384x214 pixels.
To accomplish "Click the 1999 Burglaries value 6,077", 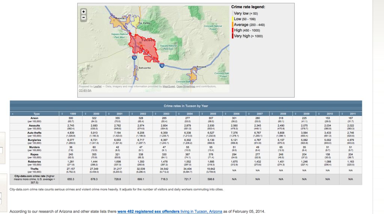I will (71, 140).
